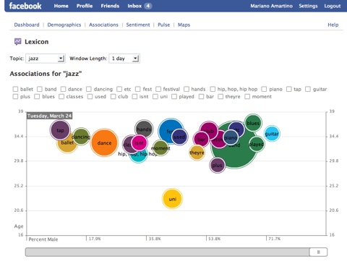The image size is (347, 264).
Task: Select the purple plus bubble
Action: [218, 166]
